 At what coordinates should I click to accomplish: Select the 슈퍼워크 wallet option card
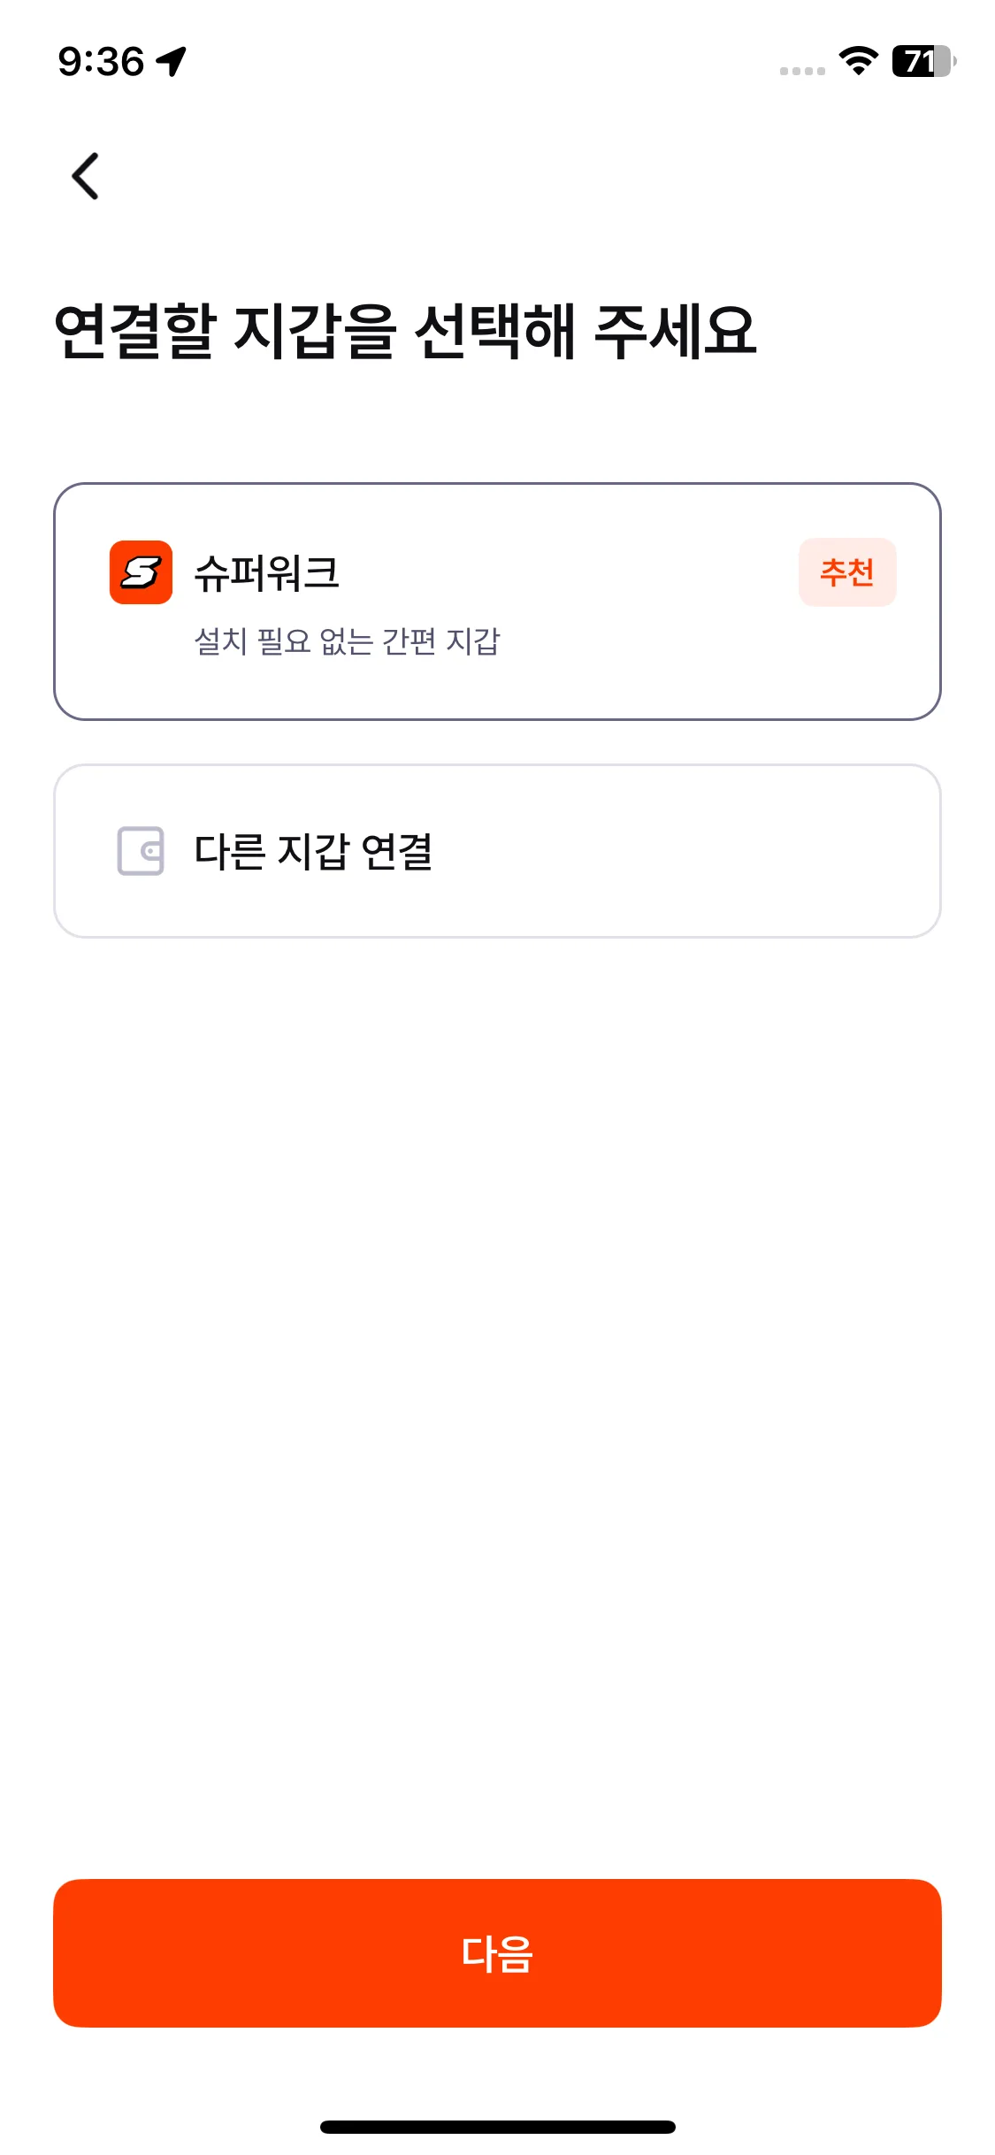tap(497, 602)
